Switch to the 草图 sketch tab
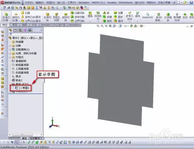This screenshot has height=149, width=194. tap(15, 25)
